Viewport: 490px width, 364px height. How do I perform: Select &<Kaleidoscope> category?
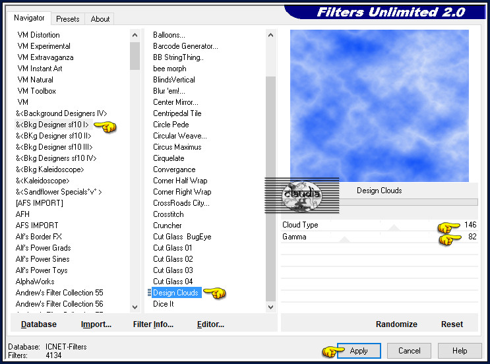42,181
